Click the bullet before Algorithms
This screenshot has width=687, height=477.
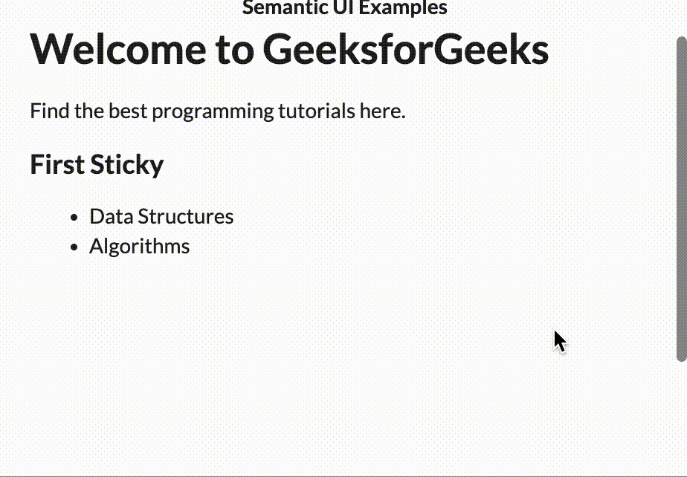(73, 247)
